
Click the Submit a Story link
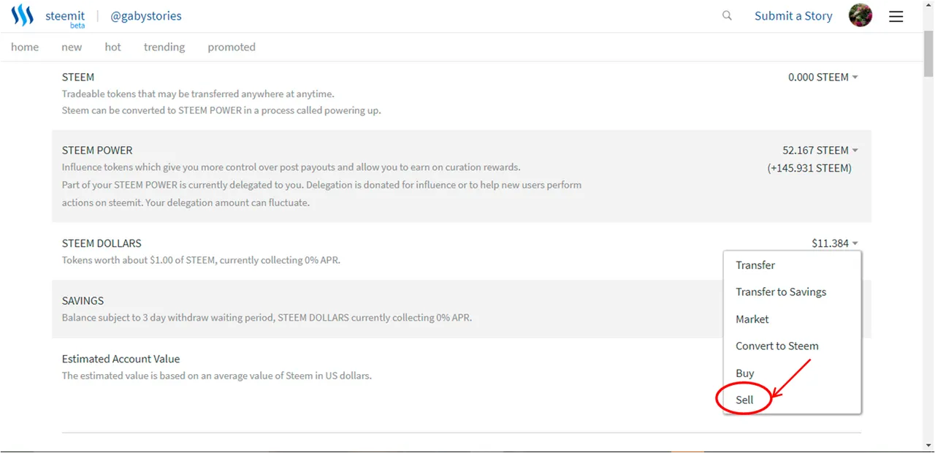pos(793,16)
